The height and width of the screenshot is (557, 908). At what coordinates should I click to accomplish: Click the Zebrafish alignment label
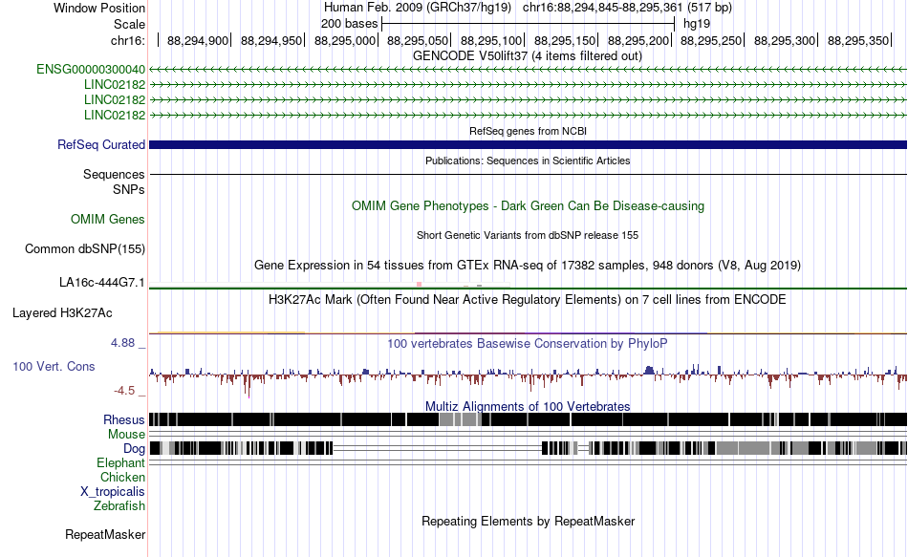(119, 506)
